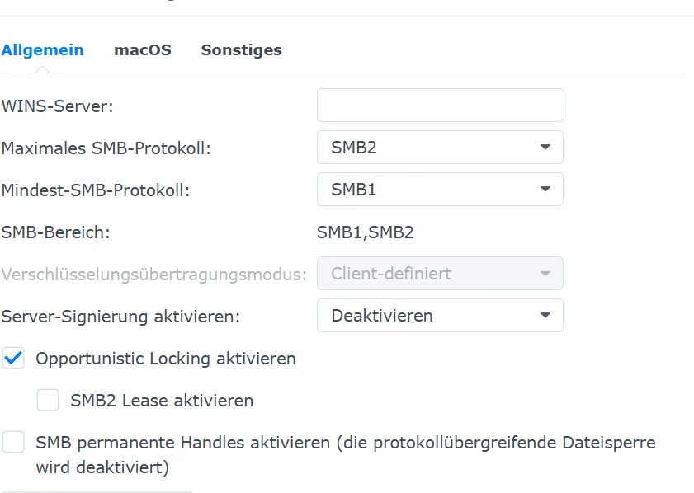This screenshot has height=493, width=694.
Task: Click the SMB permanente Handles aktivieren label text
Action: (346, 454)
